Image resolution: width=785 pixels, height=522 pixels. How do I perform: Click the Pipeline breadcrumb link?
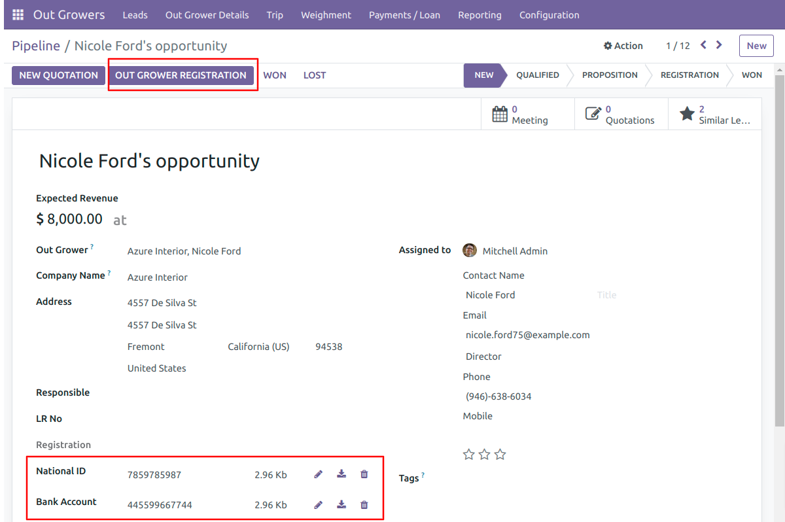(x=36, y=46)
